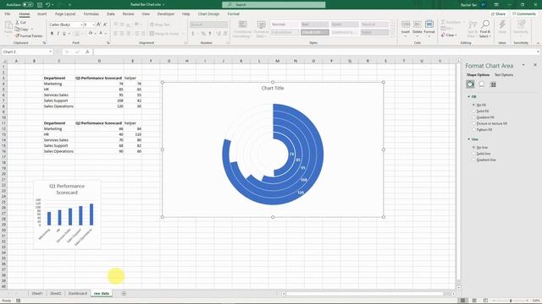Open the Formulas tab

pyautogui.click(x=91, y=14)
